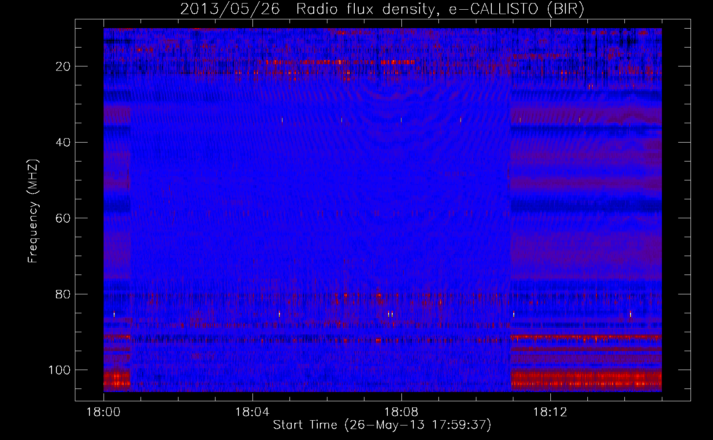
Task: Click the 60 frequency tick label
Action: [63, 218]
